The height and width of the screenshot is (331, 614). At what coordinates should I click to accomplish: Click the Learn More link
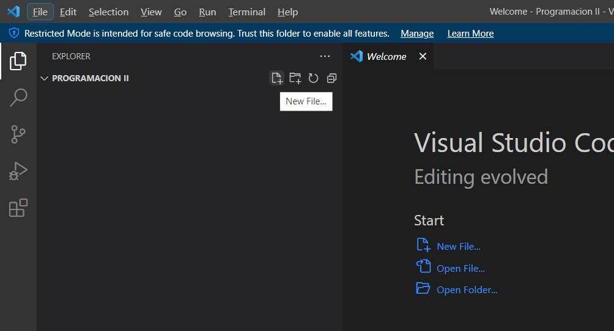[x=470, y=34]
